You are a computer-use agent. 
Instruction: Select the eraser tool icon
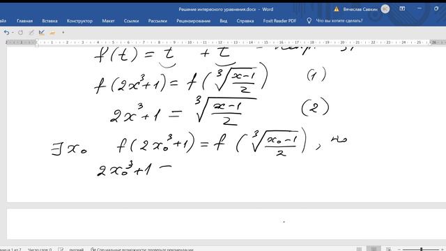(52, 33)
